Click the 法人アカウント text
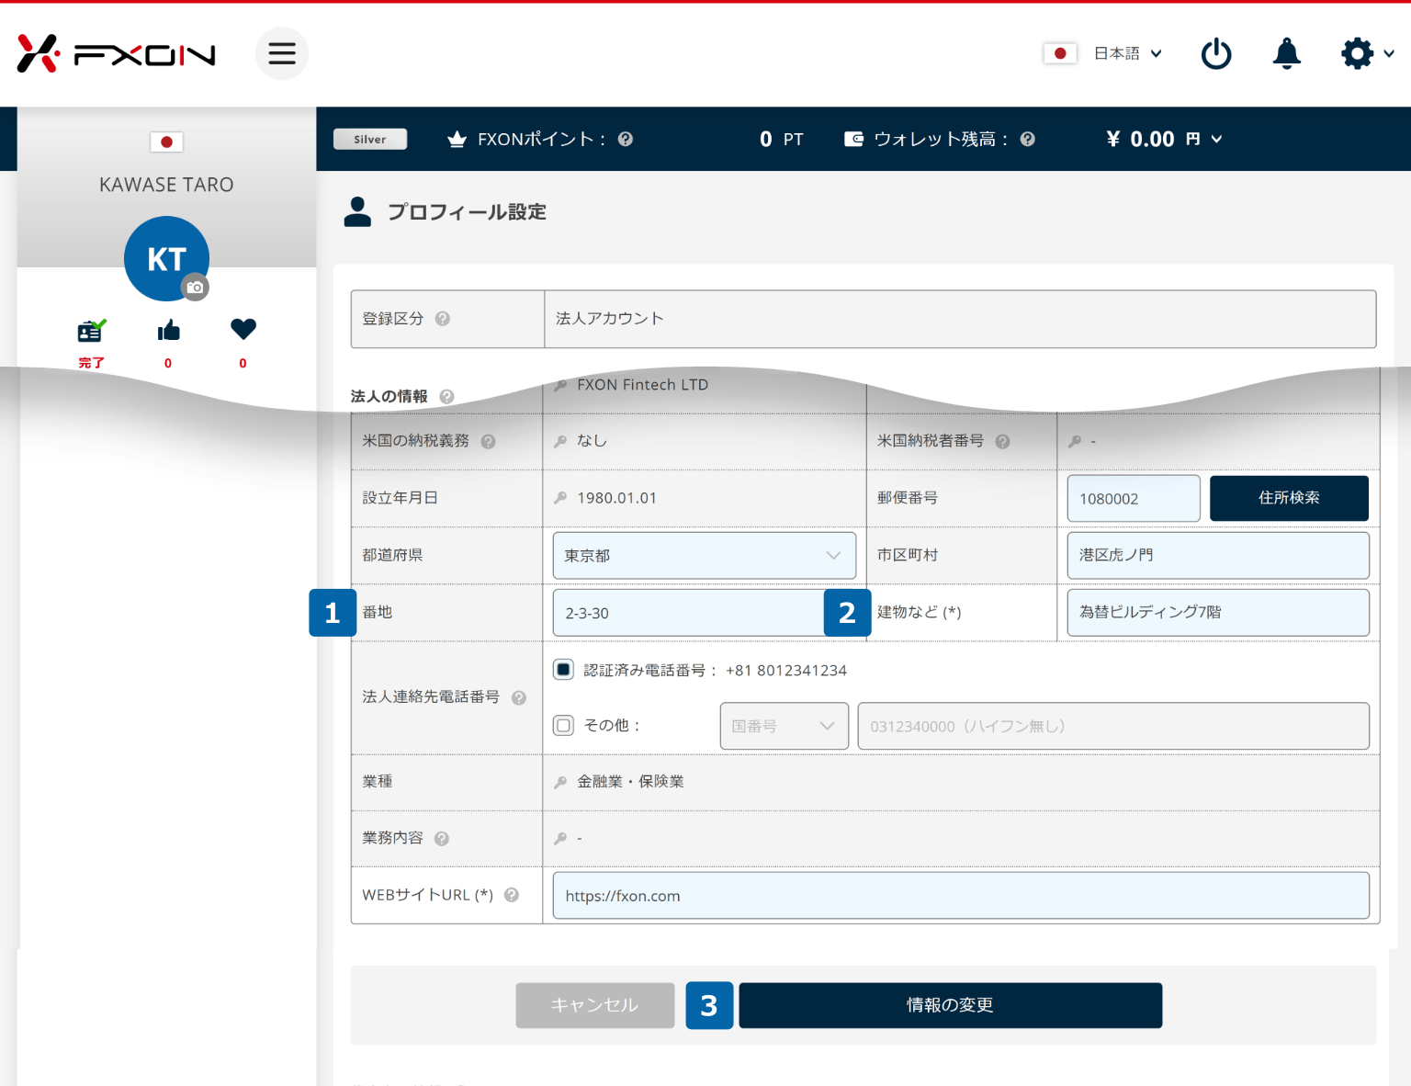The image size is (1411, 1086). pyautogui.click(x=609, y=319)
